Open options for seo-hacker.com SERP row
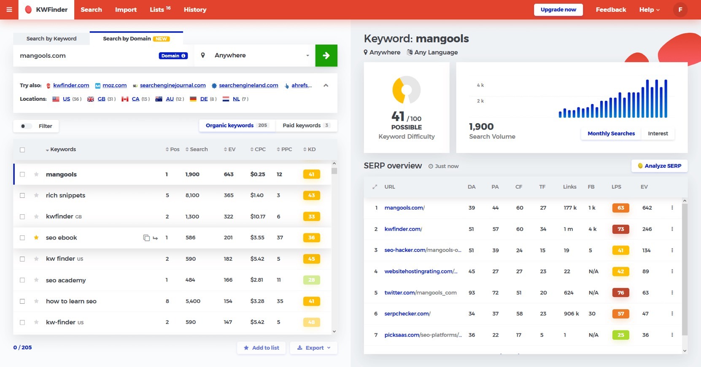This screenshot has height=367, width=701. (x=672, y=250)
